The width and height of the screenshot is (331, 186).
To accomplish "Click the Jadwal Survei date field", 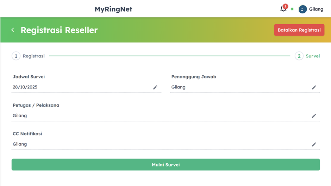I will (x=81, y=87).
